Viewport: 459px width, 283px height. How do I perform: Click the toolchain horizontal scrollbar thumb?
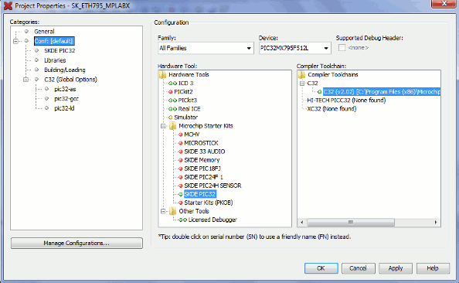coord(351,223)
